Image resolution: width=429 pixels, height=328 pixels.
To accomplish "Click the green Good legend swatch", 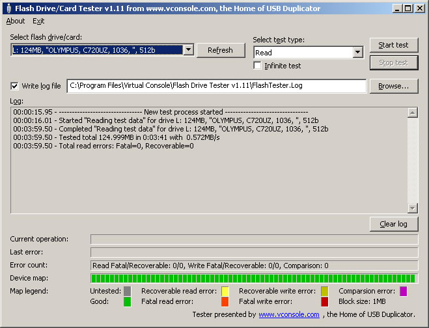I will pyautogui.click(x=128, y=302).
